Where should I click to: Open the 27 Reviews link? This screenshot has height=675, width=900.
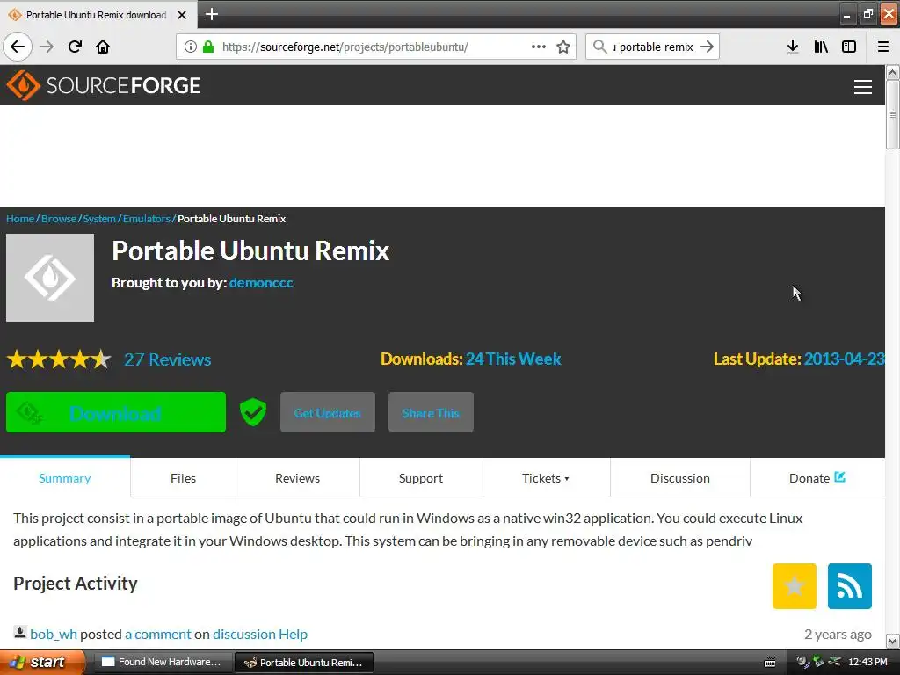pyautogui.click(x=168, y=359)
